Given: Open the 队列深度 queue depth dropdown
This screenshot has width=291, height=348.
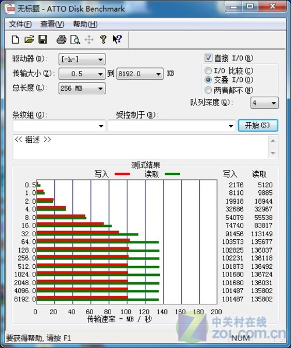Looking at the screenshot, I should click(264, 103).
